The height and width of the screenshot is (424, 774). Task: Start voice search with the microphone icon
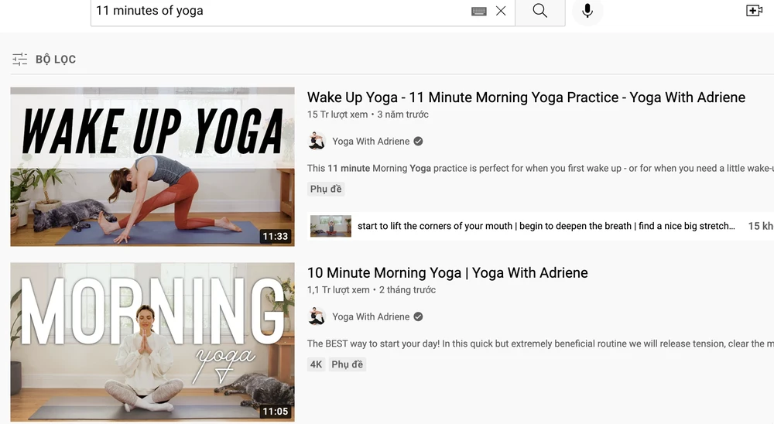587,11
